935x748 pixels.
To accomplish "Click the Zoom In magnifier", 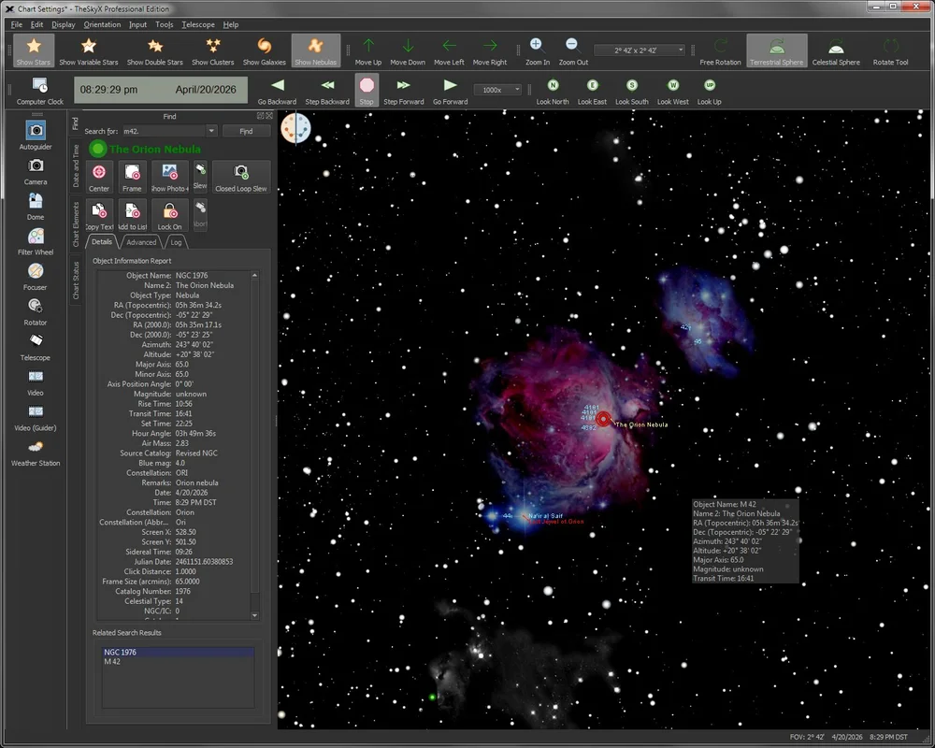I will tap(536, 45).
